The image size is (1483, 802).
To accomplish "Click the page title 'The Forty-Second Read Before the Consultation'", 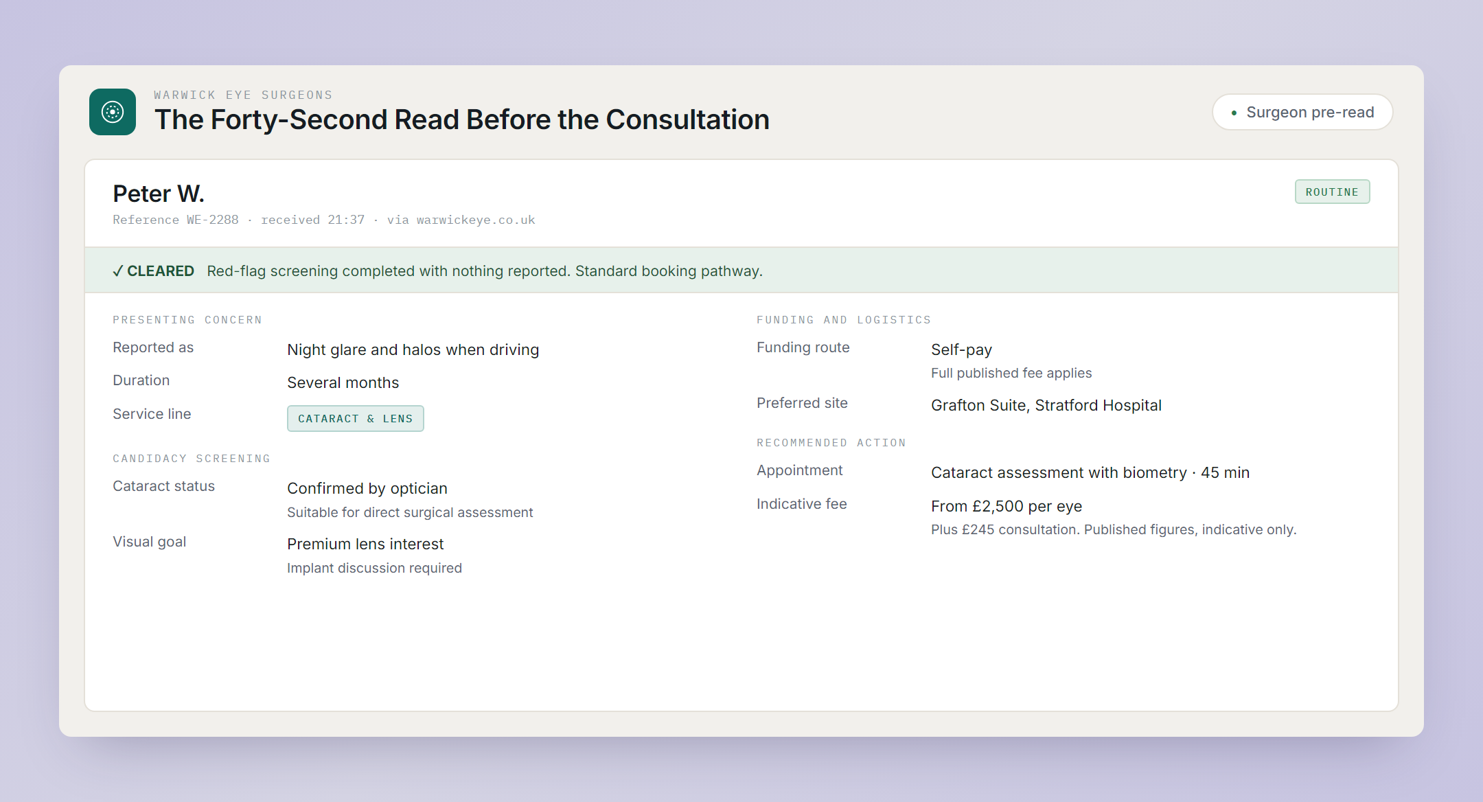I will pyautogui.click(x=462, y=119).
